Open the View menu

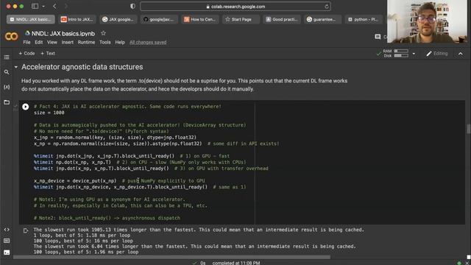point(52,43)
